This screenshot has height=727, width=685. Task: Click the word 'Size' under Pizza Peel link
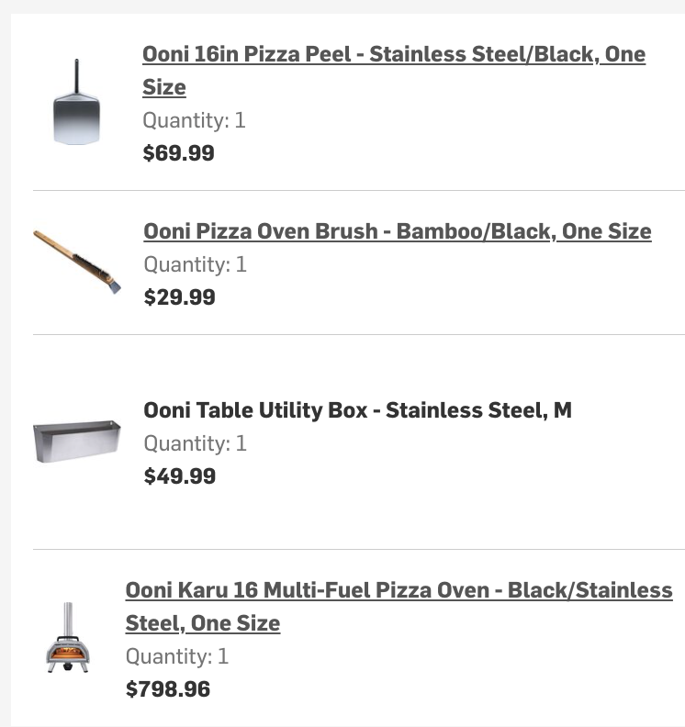point(164,88)
